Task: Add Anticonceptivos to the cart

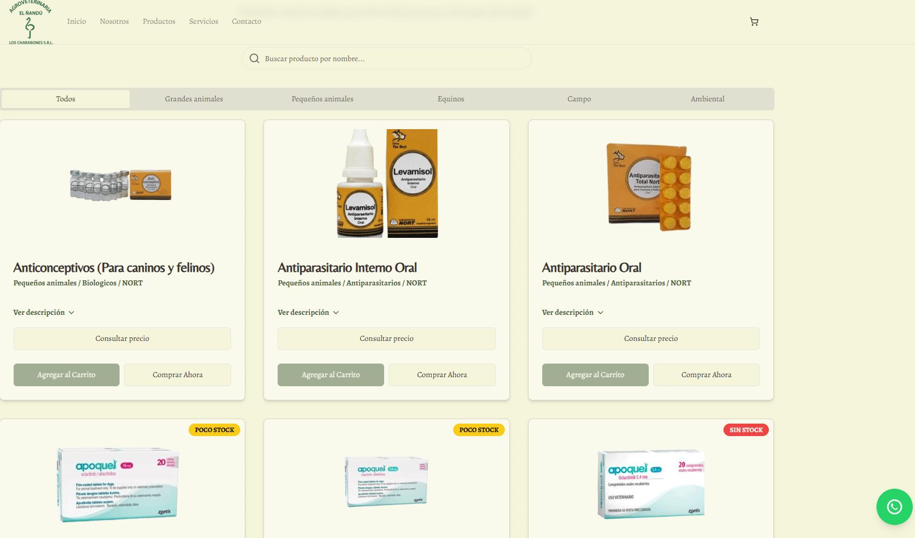Action: coord(66,375)
